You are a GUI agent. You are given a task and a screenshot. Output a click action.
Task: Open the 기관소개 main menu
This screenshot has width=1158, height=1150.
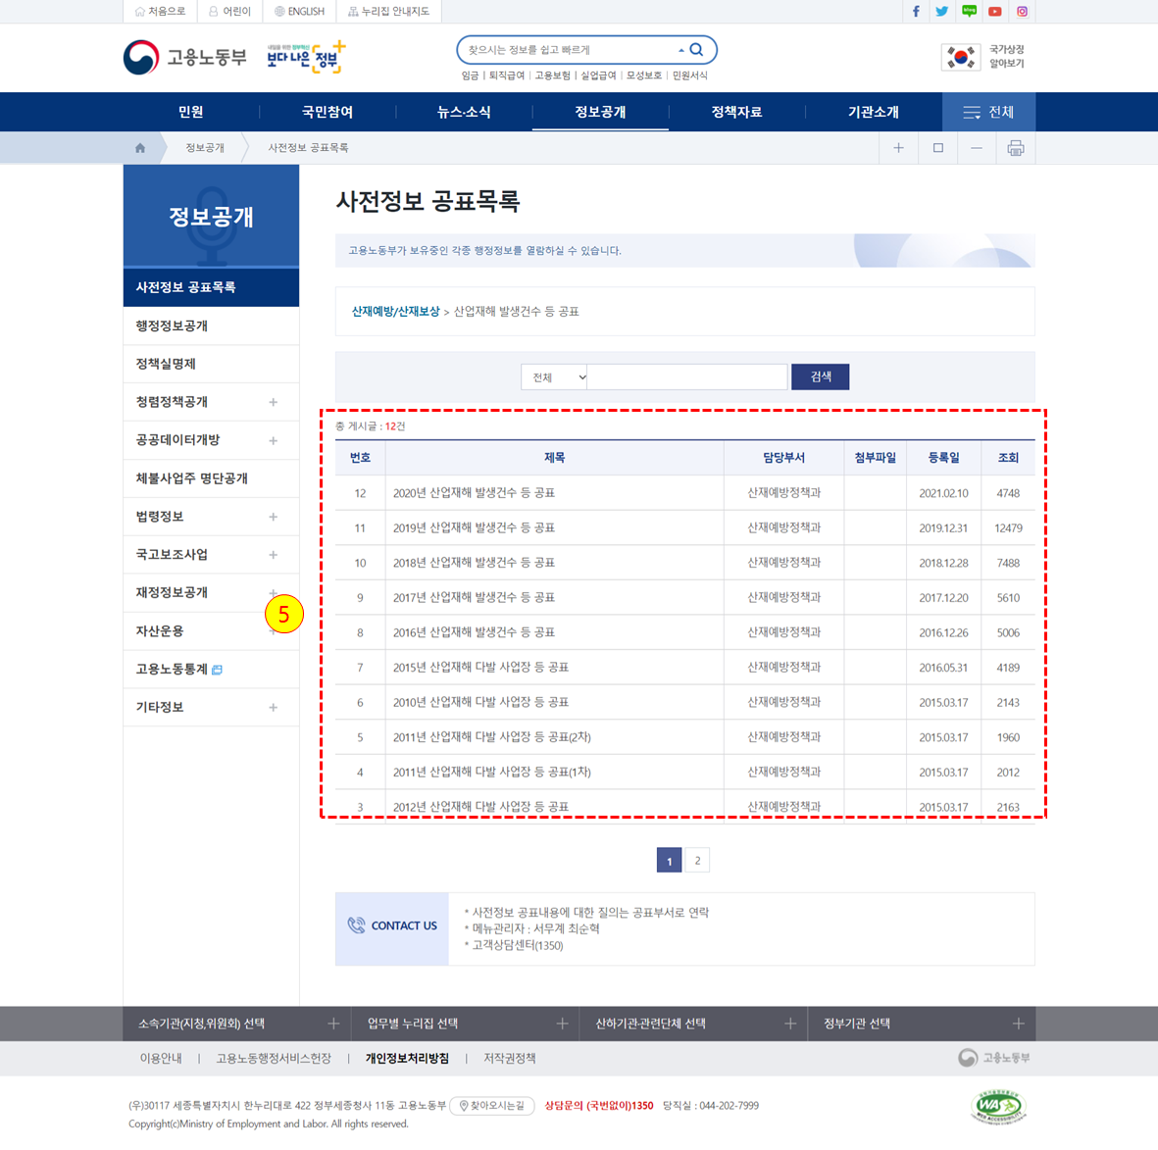point(874,112)
